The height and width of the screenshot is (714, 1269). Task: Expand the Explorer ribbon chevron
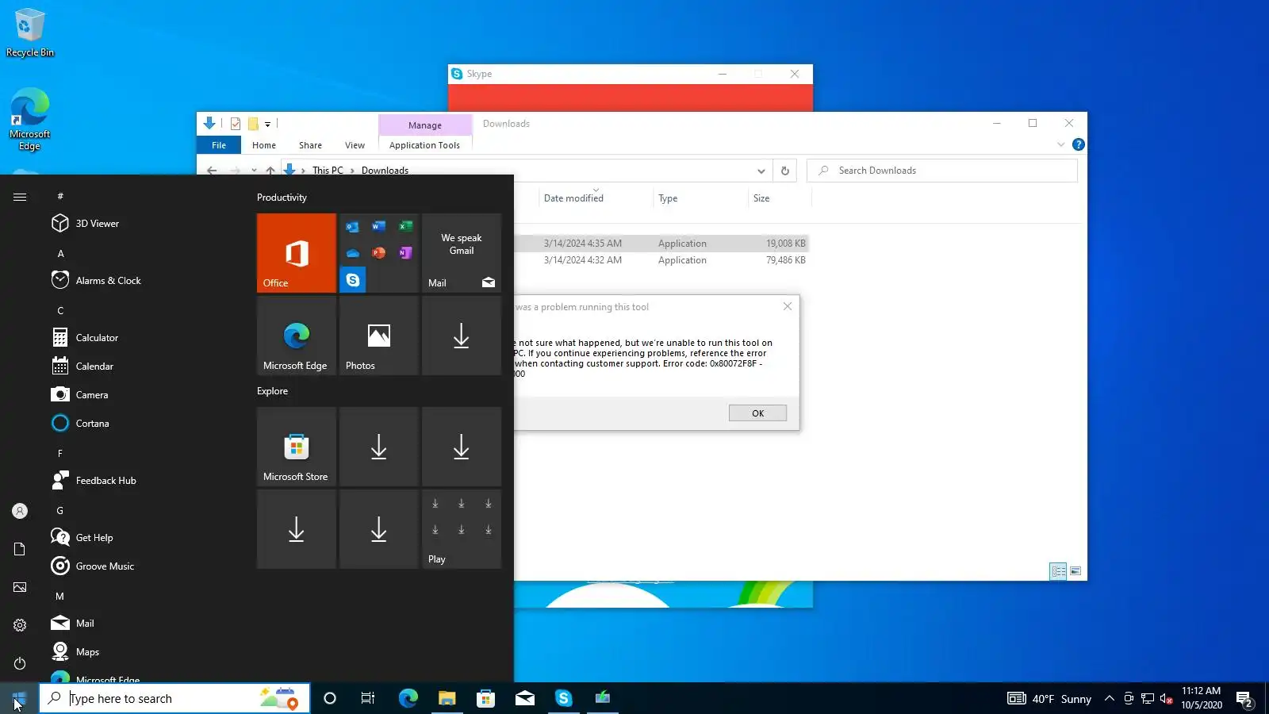[x=1060, y=144]
